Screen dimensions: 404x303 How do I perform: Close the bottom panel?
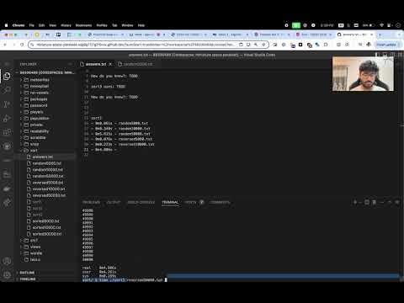pos(397,202)
